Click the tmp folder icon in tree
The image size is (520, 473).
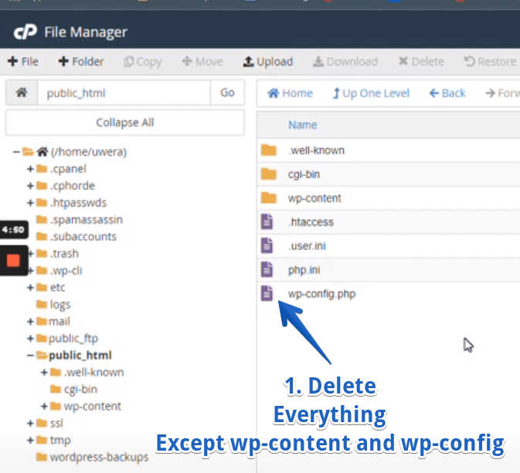pos(42,441)
